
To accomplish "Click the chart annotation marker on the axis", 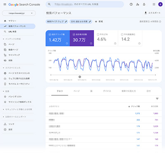I will [x=80, y=77].
